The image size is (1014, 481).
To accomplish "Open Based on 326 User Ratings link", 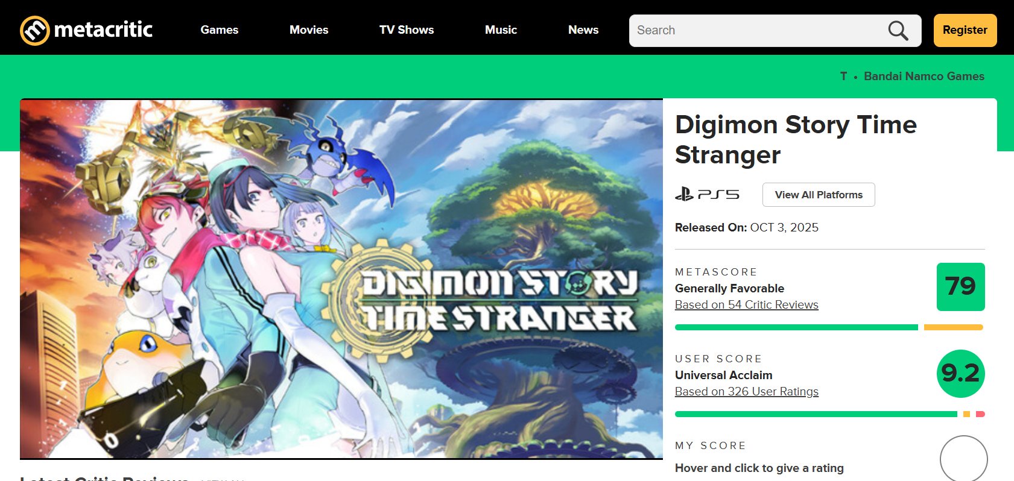I will click(747, 391).
